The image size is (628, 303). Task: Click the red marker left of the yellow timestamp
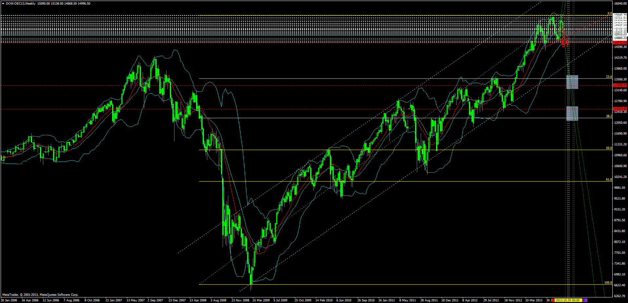(x=553, y=300)
